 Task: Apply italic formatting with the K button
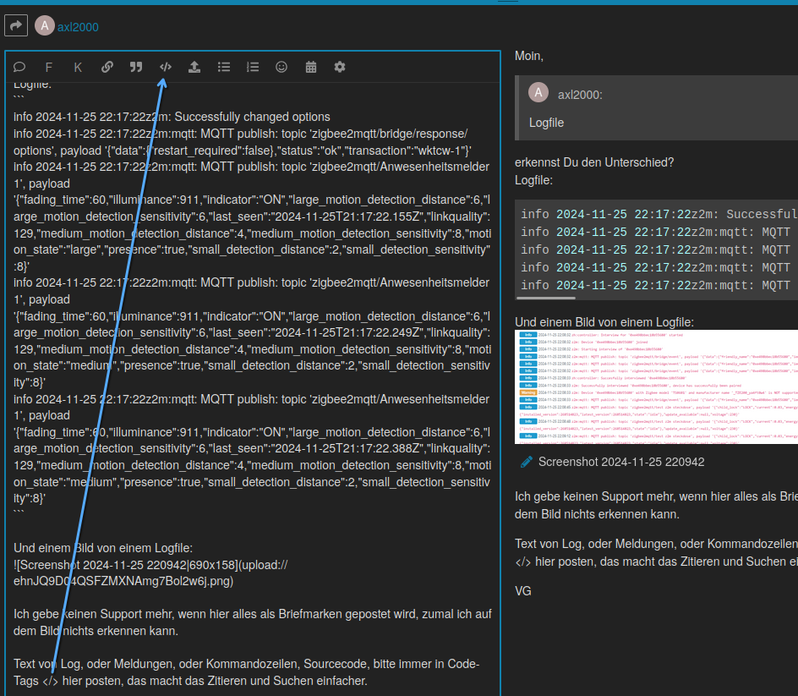[x=78, y=67]
